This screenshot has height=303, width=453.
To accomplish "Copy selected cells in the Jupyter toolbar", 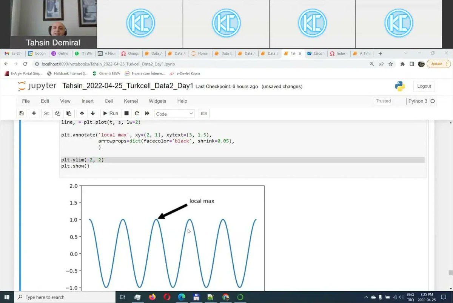I will point(58,113).
